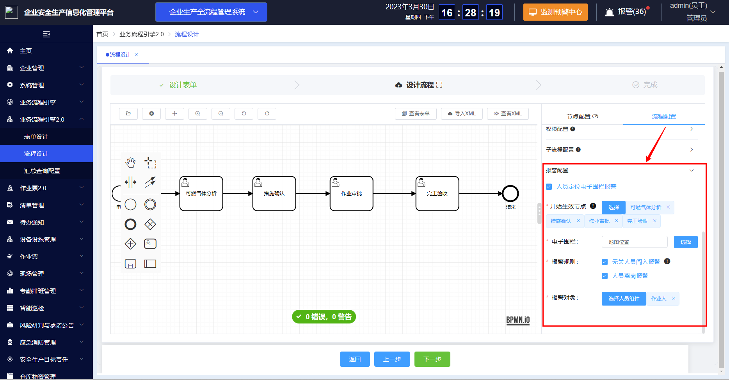Zoom out on the flow canvas
Viewport: 729px width, 380px height.
(221, 113)
